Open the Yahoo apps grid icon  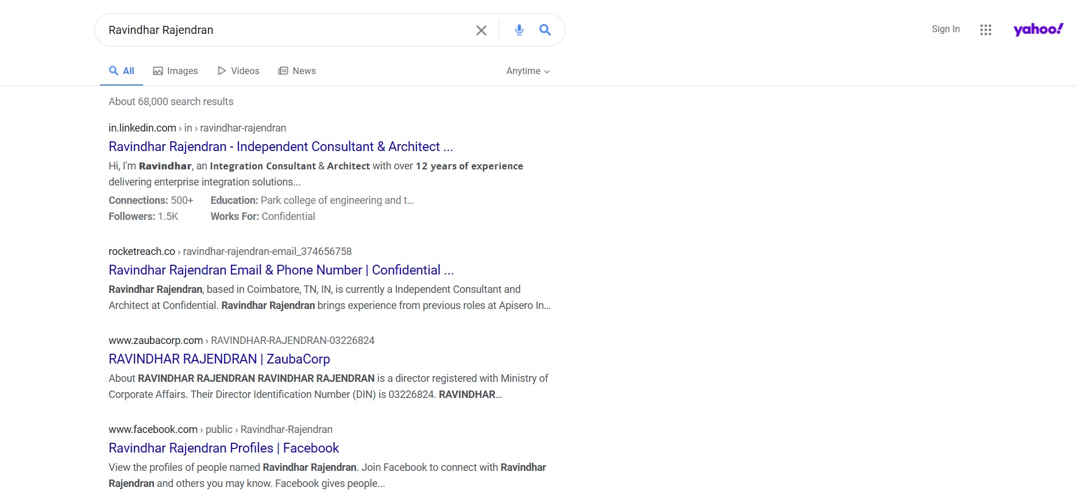tap(986, 30)
